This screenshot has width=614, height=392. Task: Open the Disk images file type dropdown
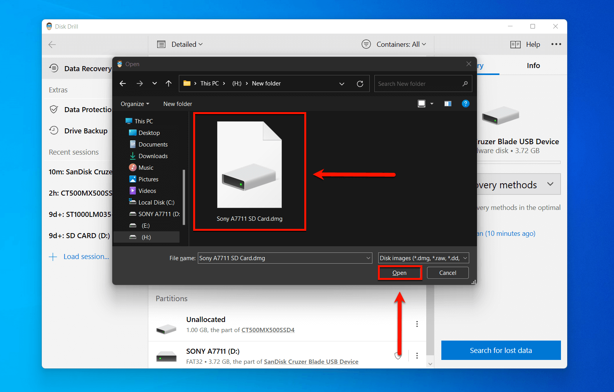(x=424, y=258)
